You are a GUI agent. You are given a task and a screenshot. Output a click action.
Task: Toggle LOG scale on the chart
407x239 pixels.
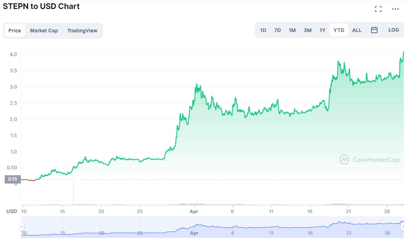click(x=394, y=30)
